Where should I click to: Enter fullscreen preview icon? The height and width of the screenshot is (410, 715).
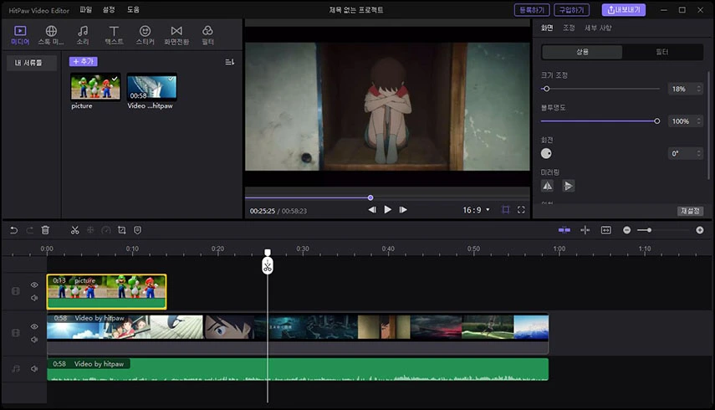coord(521,210)
